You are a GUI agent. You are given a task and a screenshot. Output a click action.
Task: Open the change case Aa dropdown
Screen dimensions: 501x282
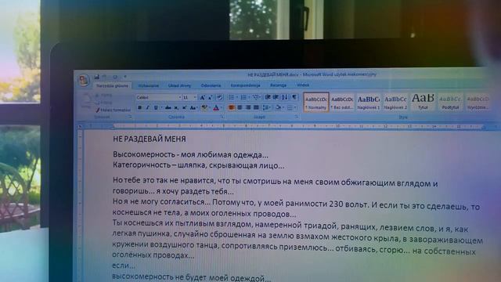tap(193, 108)
